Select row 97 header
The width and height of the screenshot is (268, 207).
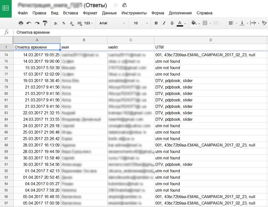click(6, 203)
